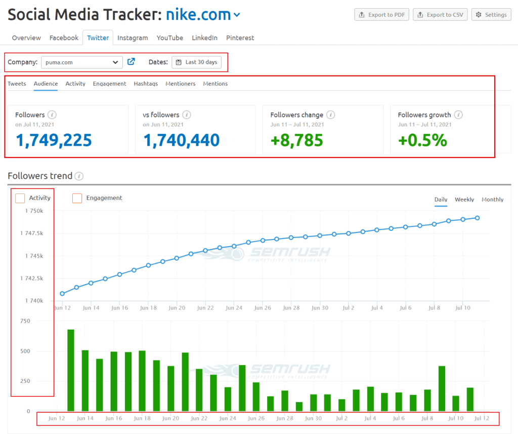The height and width of the screenshot is (434, 518).
Task: Click the 1,749,225 followers value
Action: [x=54, y=140]
